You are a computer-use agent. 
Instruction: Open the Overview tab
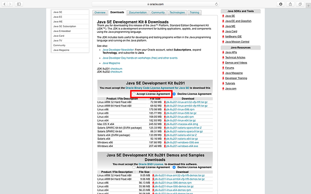tap(100, 12)
